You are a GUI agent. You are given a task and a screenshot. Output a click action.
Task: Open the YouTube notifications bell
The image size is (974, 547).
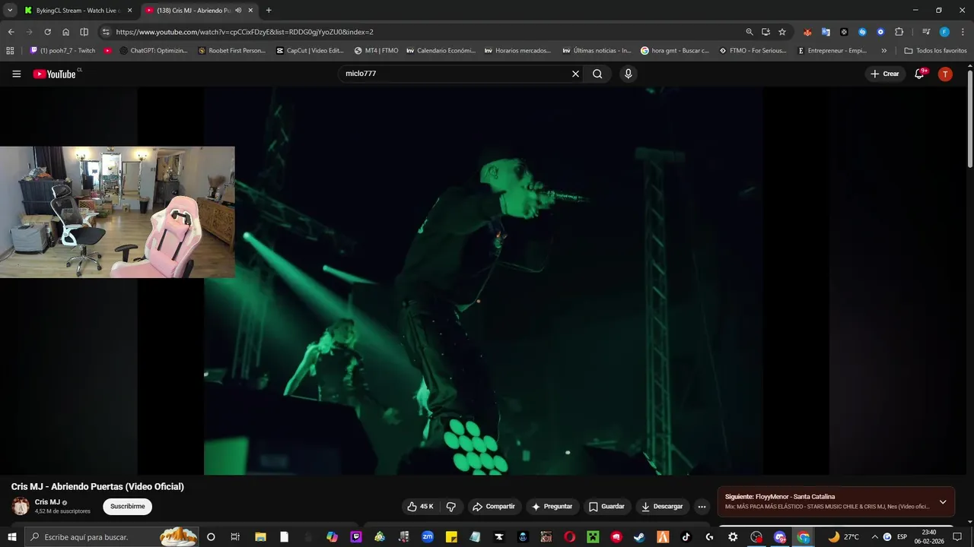(x=919, y=74)
